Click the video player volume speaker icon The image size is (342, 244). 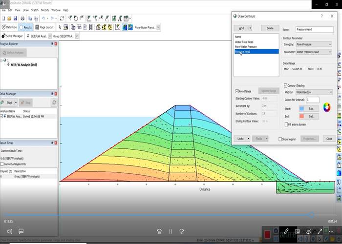click(9, 231)
